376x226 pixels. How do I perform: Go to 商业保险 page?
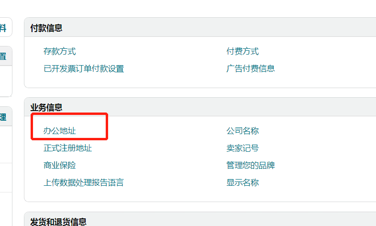[x=60, y=165]
